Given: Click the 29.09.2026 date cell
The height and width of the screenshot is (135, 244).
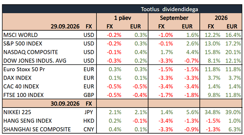Looking at the screenshot, I should pyautogui.click(x=65, y=26).
